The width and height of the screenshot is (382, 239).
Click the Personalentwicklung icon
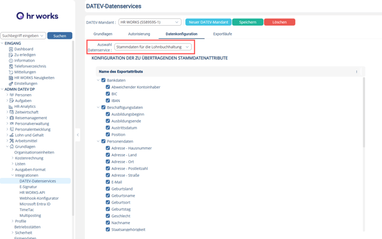(12, 129)
